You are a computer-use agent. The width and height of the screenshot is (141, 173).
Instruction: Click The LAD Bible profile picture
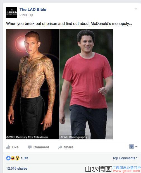click(x=12, y=12)
